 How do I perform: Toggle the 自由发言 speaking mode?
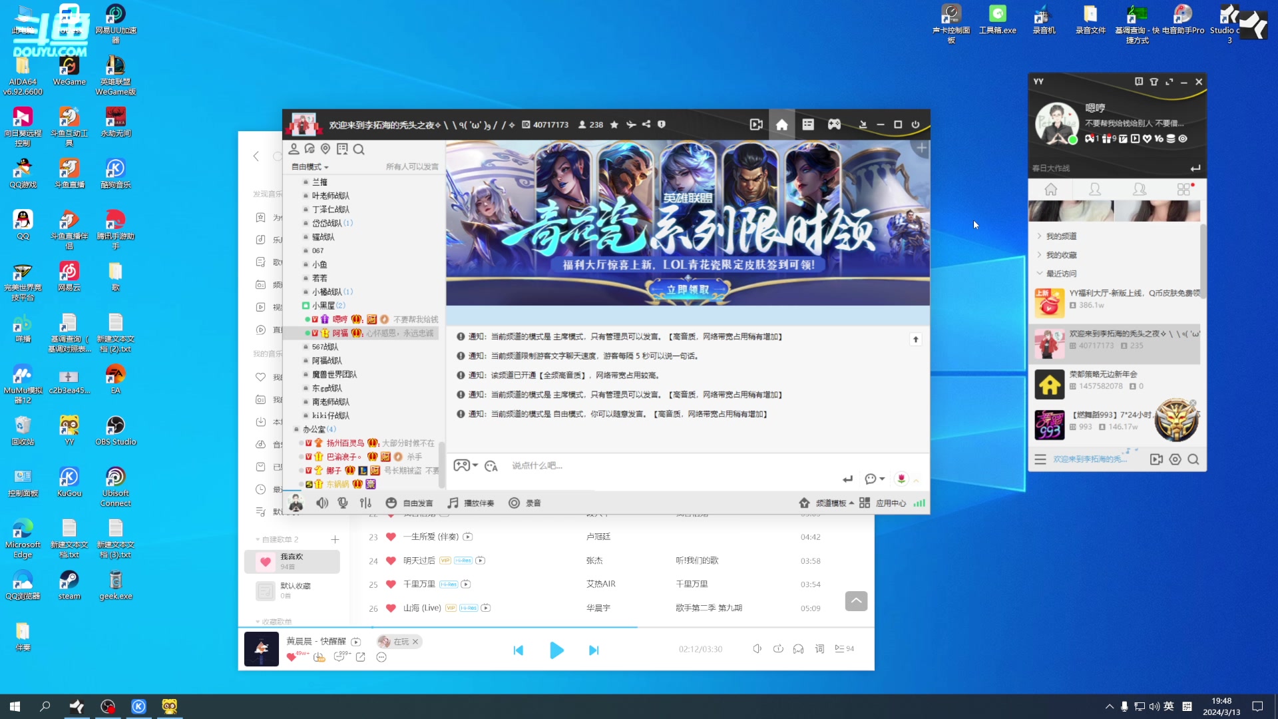(409, 503)
